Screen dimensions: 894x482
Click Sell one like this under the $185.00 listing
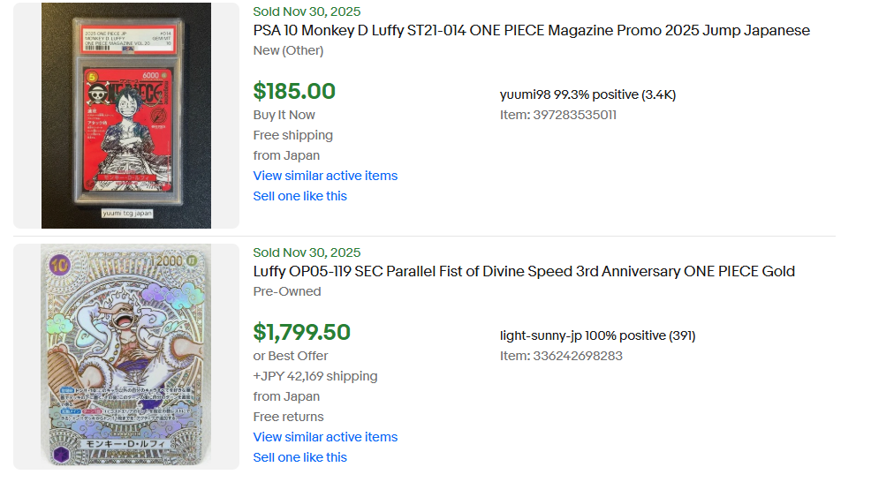coord(299,196)
